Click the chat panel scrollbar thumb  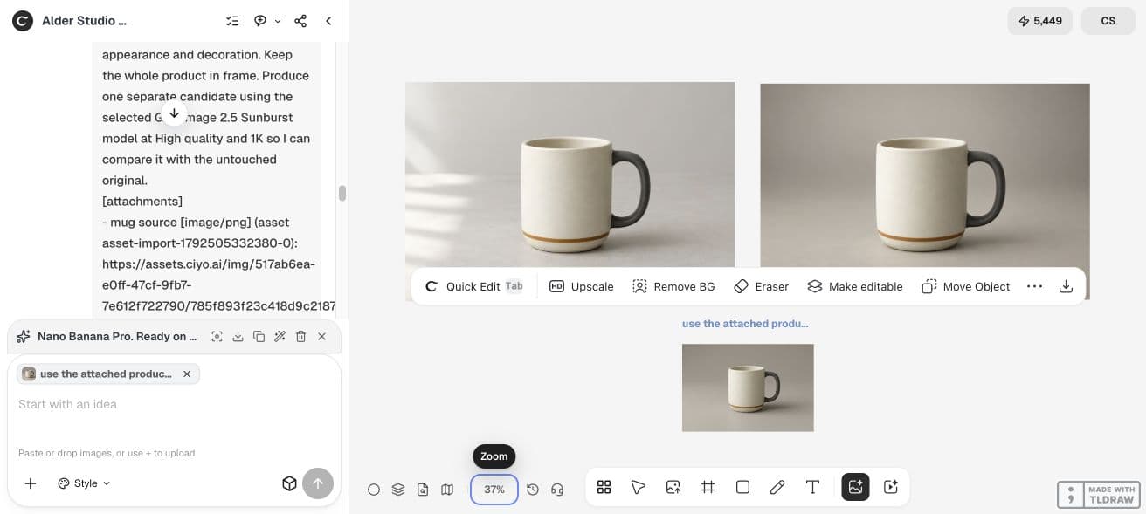tap(342, 193)
